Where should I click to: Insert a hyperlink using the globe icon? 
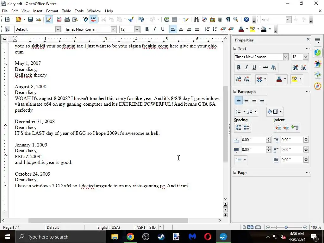[166, 19]
